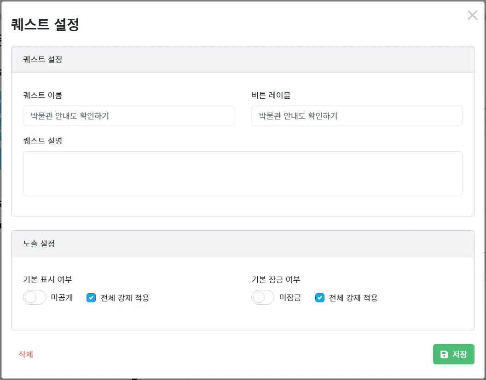This screenshot has width=486, height=380.
Task: Click 전체 강제 적용 text beside 미공개
Action: click(x=125, y=298)
